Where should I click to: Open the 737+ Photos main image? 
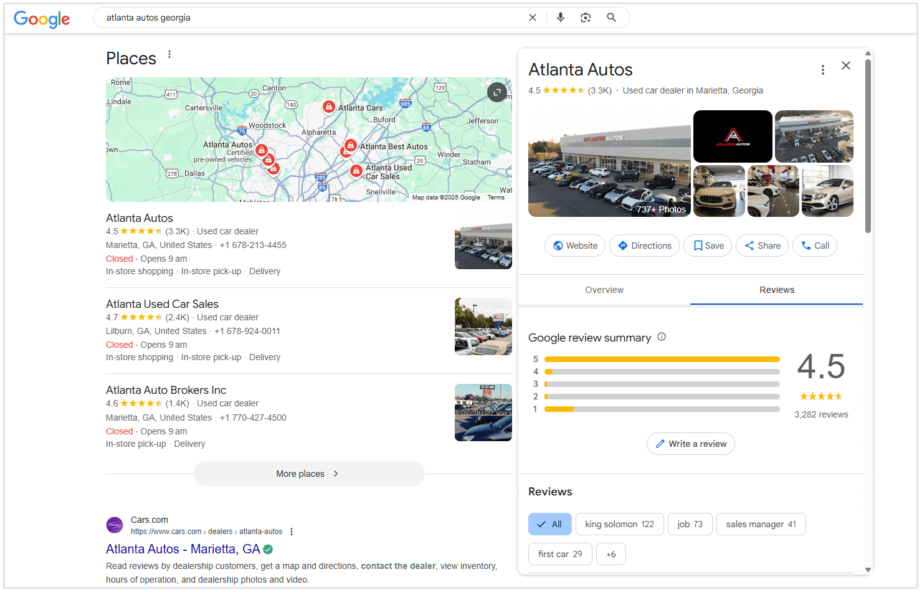(609, 164)
